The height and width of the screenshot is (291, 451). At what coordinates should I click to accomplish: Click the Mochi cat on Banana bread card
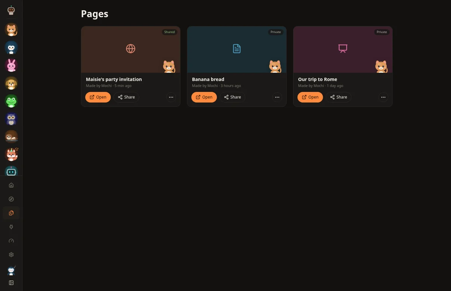(x=275, y=66)
